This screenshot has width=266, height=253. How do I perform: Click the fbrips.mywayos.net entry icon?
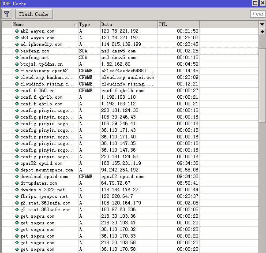17,197
